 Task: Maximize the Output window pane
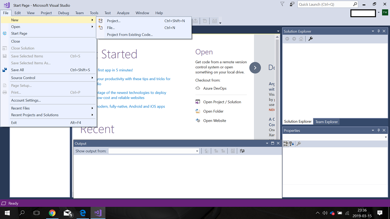tap(273, 143)
